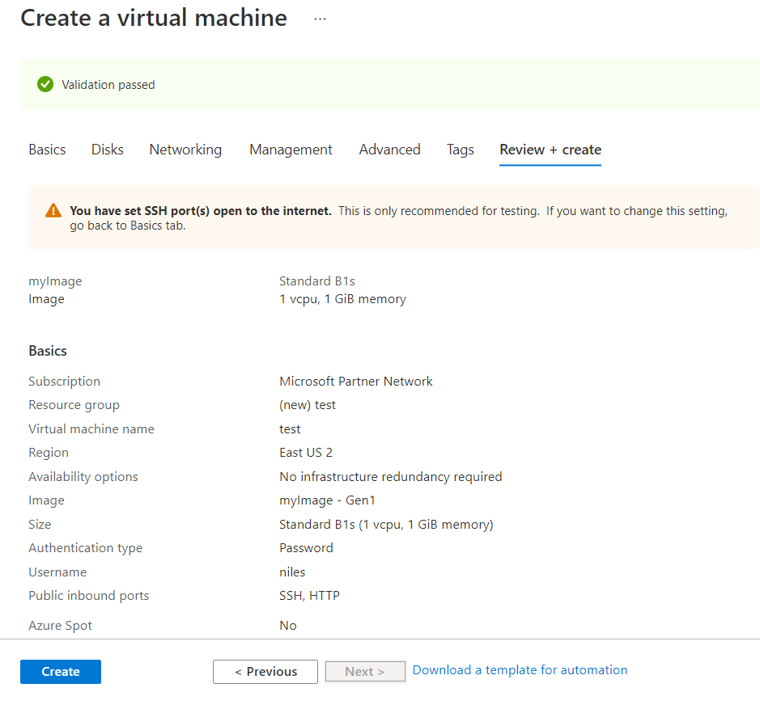Go back with the Previous button
Viewport: 760px width, 709px height.
point(265,672)
